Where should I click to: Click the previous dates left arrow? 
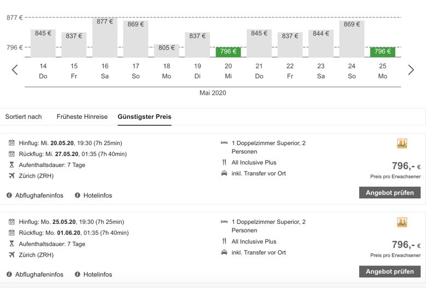pyautogui.click(x=15, y=70)
